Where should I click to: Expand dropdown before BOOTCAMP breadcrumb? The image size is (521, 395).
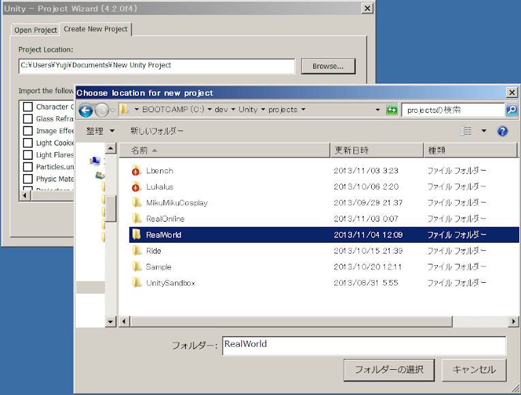pos(137,109)
